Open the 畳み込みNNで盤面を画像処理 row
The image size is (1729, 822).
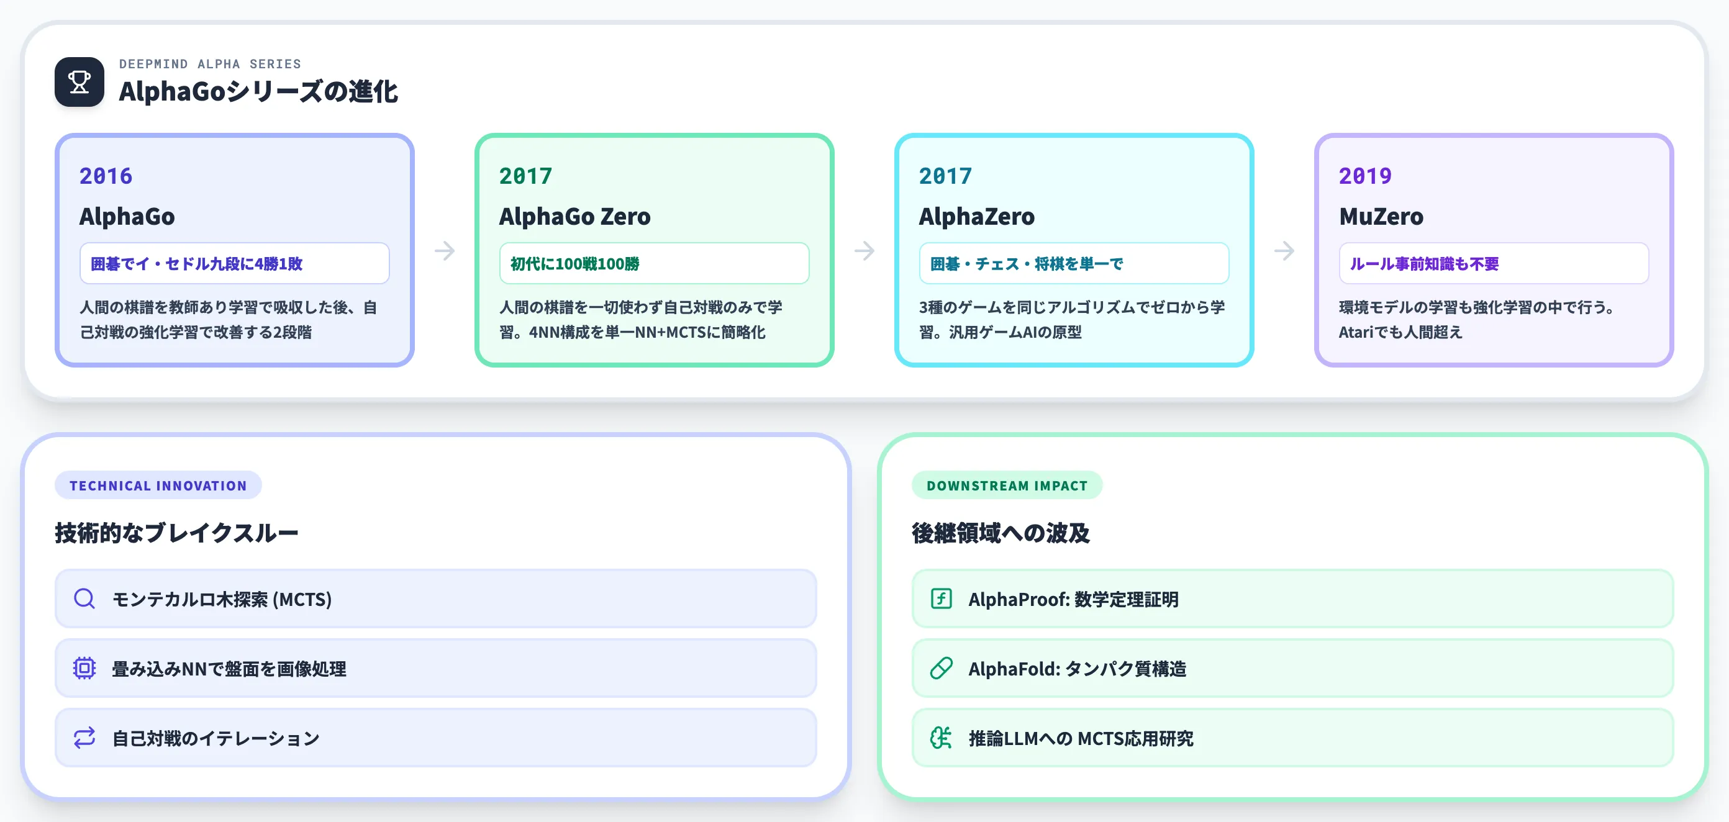coord(435,668)
